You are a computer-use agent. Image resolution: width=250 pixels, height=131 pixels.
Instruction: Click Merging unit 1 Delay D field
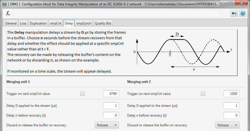tap(111, 106)
